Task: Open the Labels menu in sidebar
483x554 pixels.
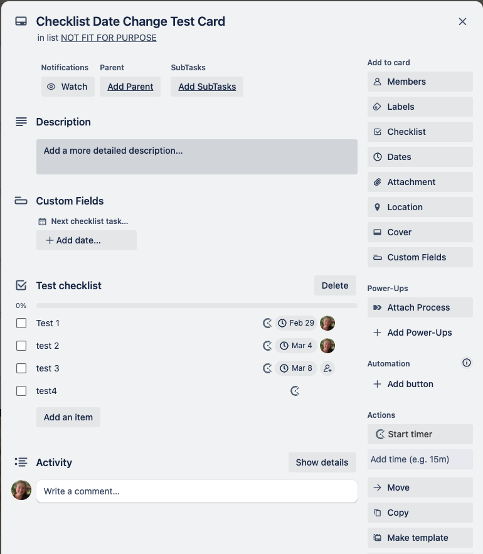Action: coord(420,107)
